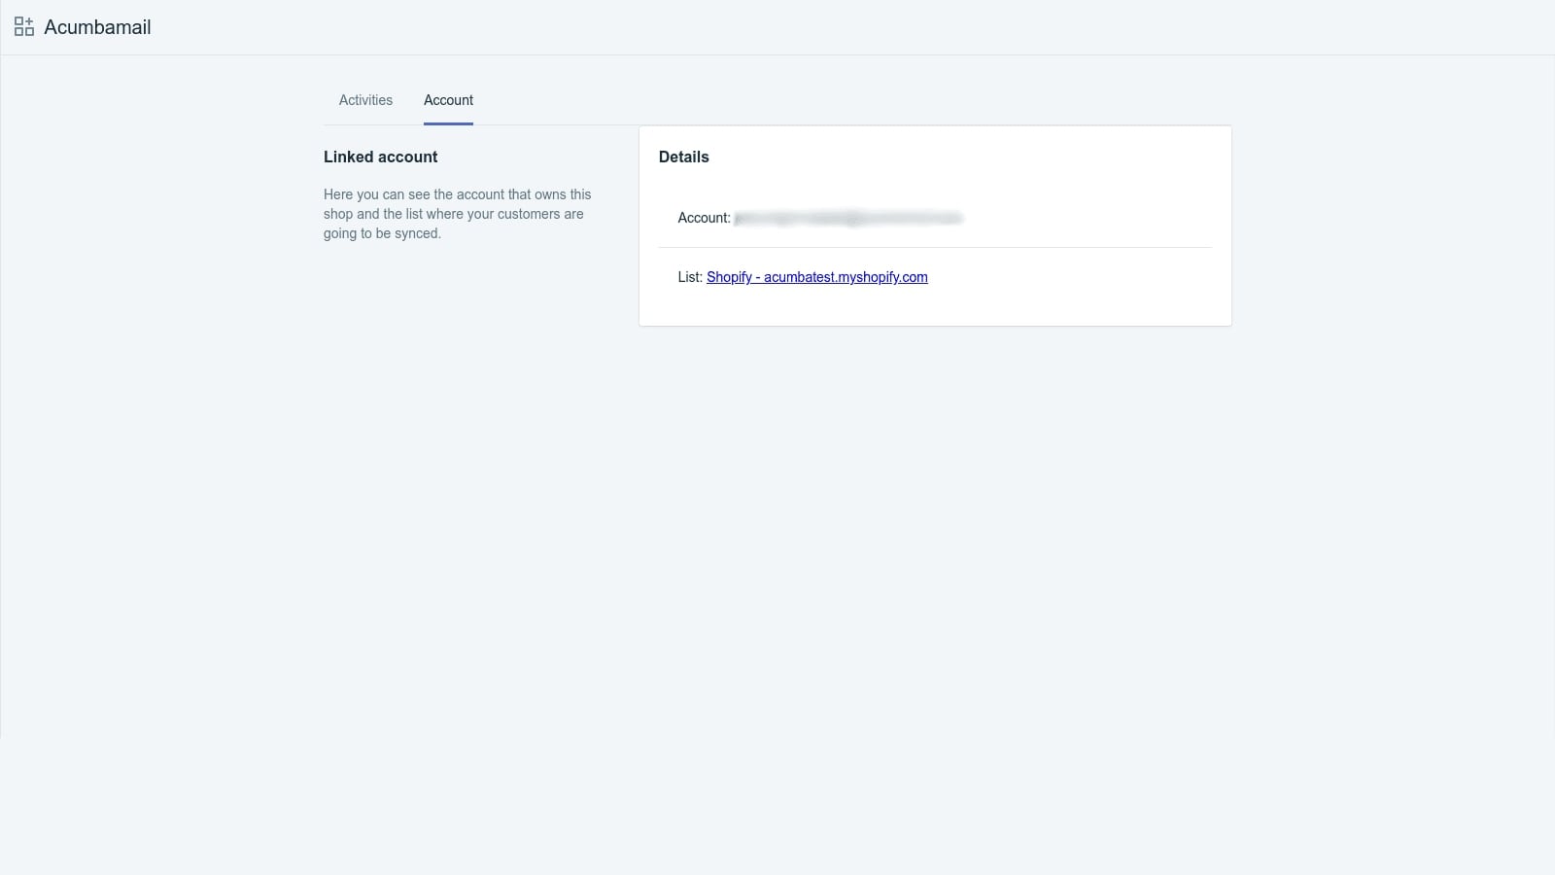Click the divider line under the Account row
This screenshot has width=1555, height=875.
point(935,247)
